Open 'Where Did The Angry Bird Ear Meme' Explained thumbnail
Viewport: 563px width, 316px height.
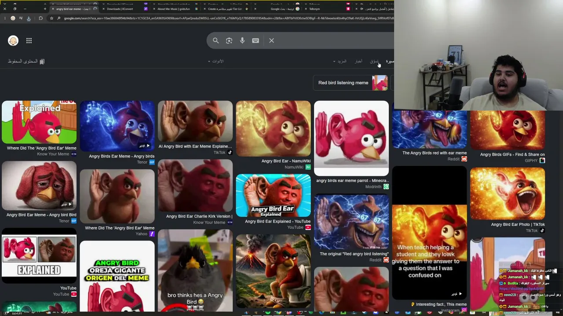39,122
